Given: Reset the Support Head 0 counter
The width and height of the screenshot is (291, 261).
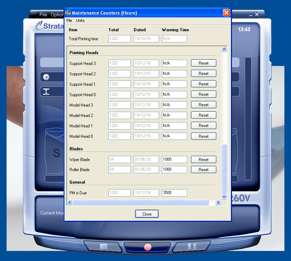Looking at the screenshot, I should click(203, 94).
